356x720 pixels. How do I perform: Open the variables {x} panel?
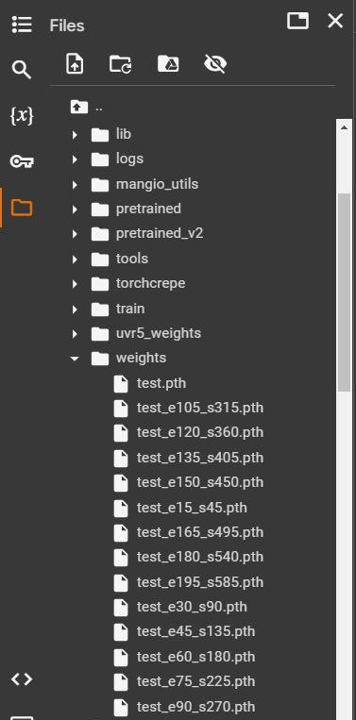pos(22,116)
